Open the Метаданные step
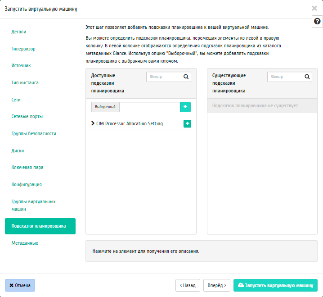This screenshot has height=297, width=323. (x=25, y=243)
